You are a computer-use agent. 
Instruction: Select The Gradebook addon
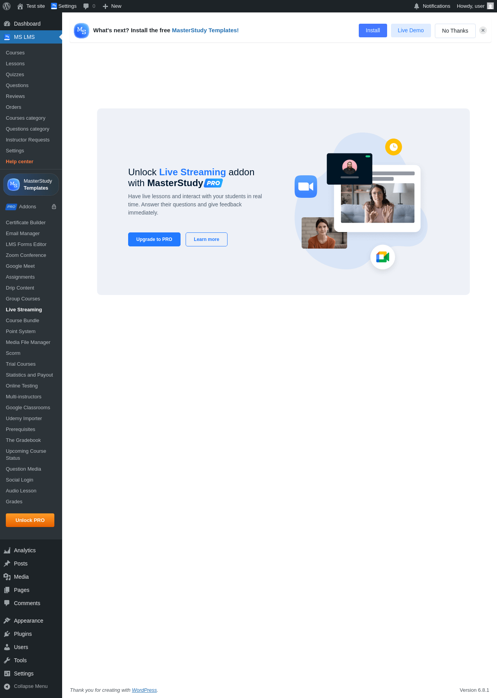pos(23,440)
